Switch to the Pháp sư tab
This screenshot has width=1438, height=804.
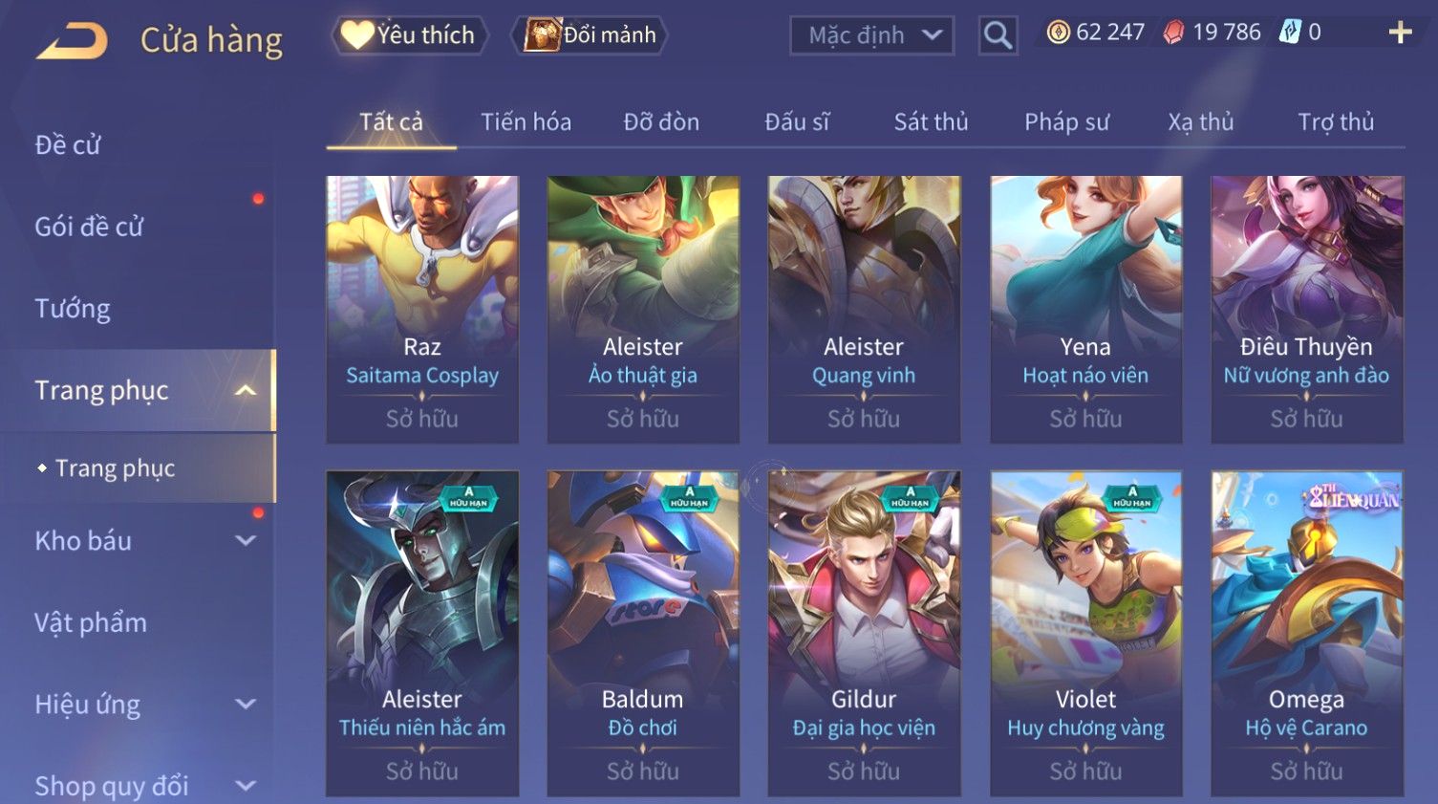(1066, 121)
